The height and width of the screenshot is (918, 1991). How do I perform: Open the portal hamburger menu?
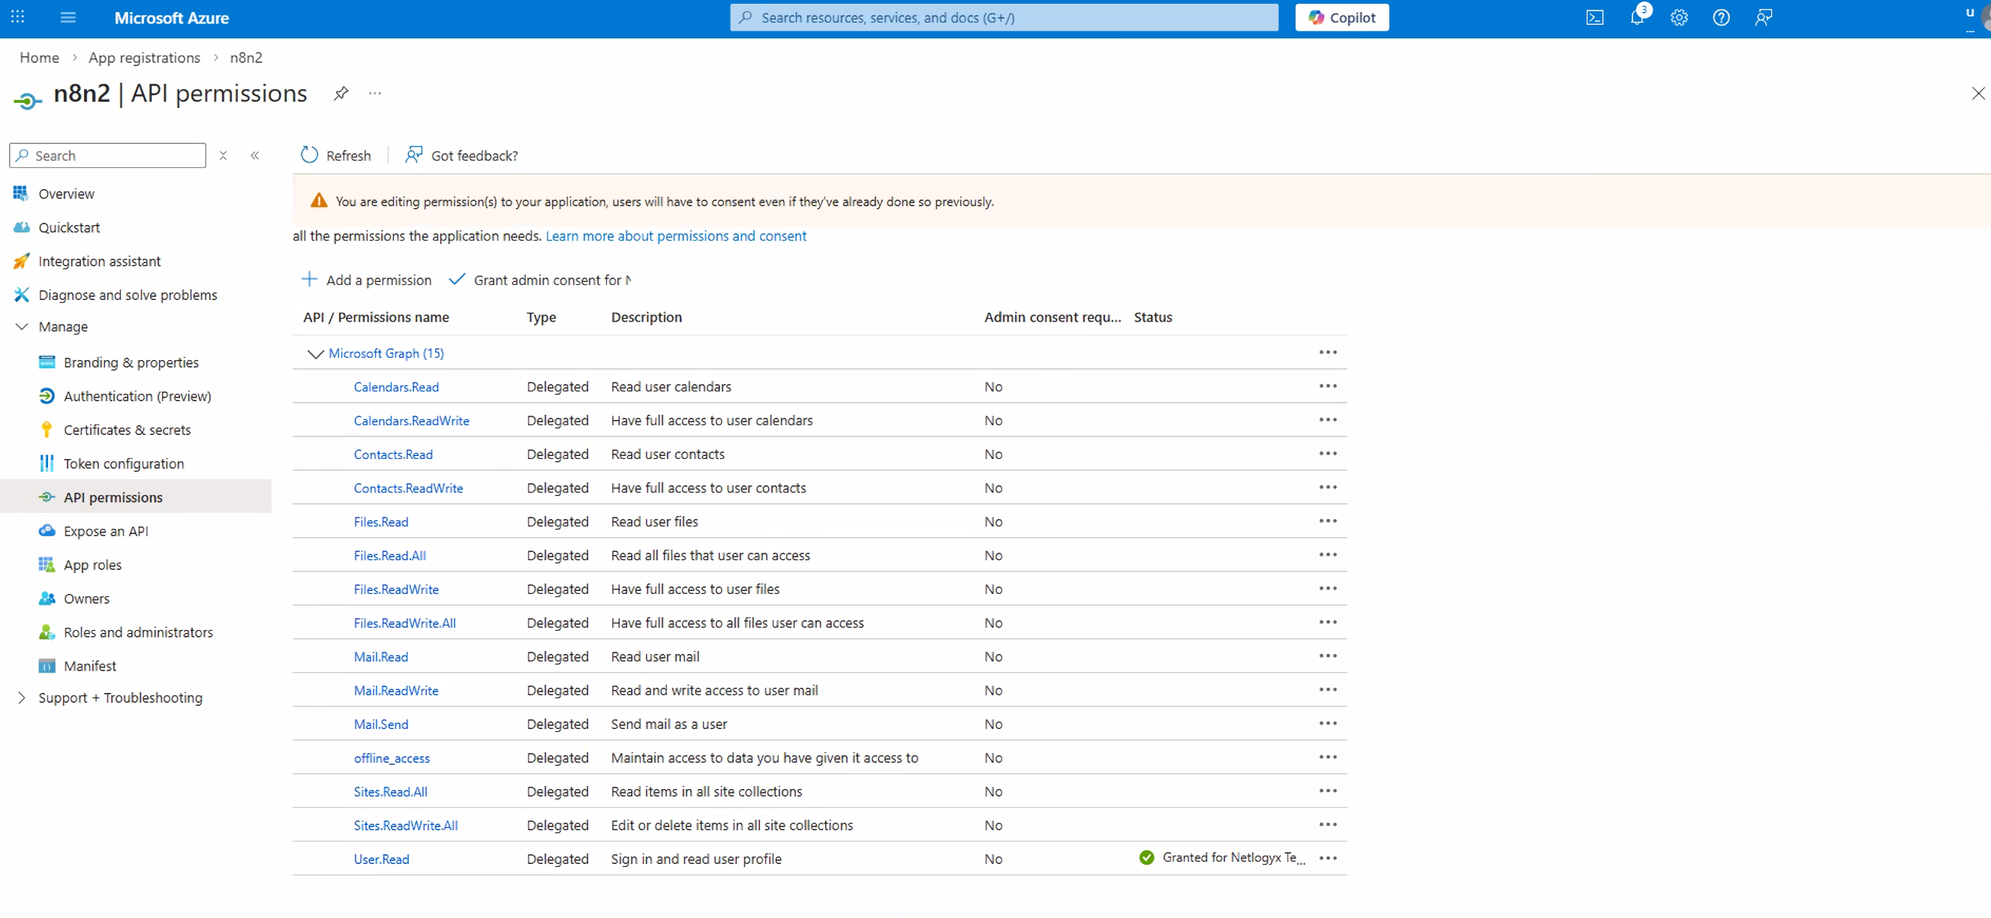68,17
